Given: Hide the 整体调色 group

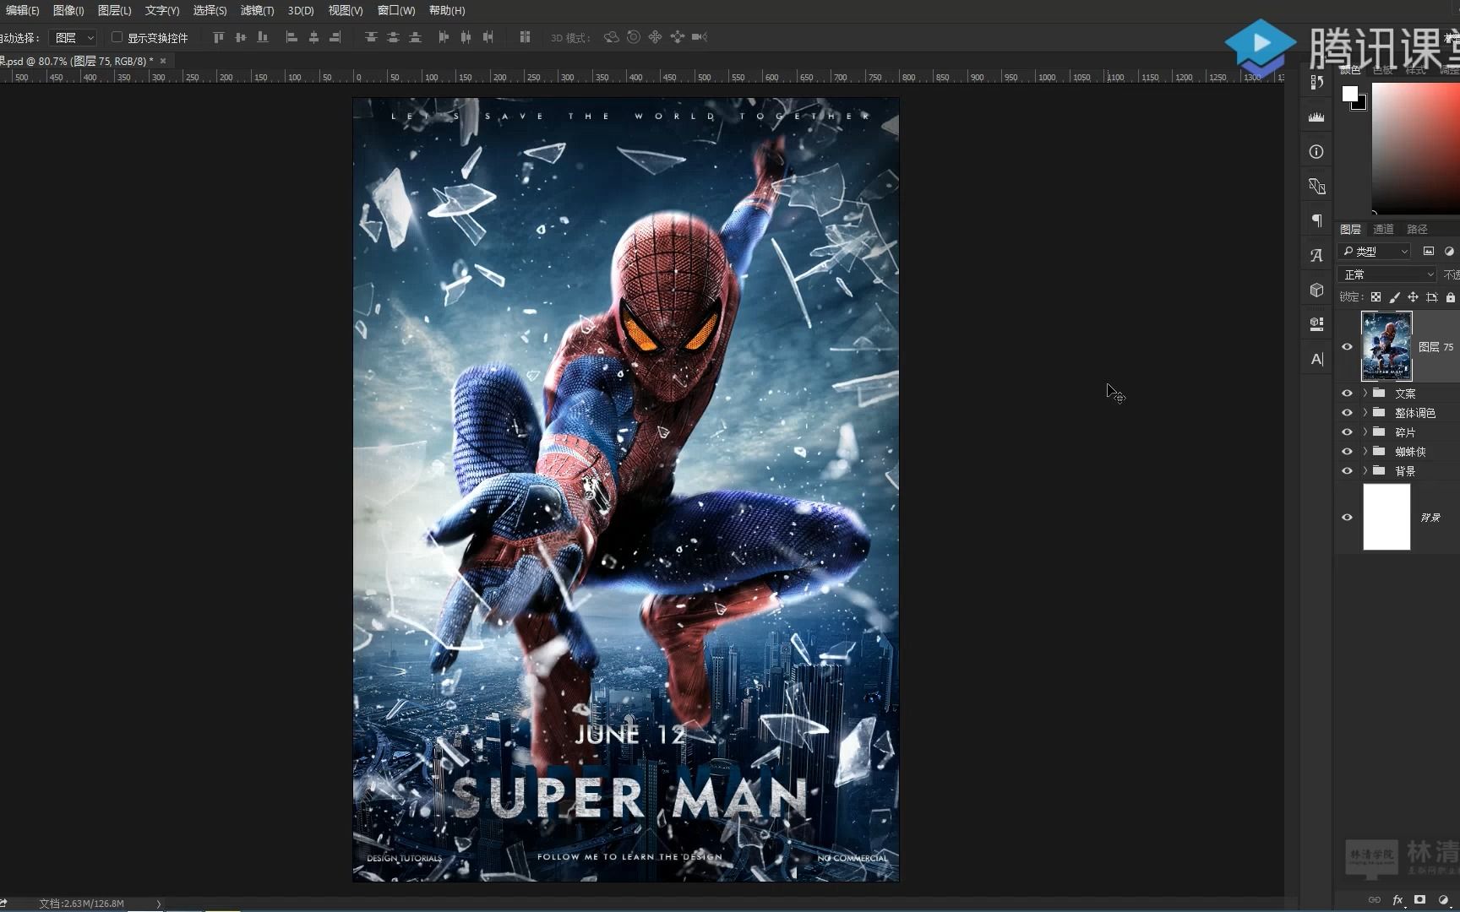Looking at the screenshot, I should click(1347, 413).
